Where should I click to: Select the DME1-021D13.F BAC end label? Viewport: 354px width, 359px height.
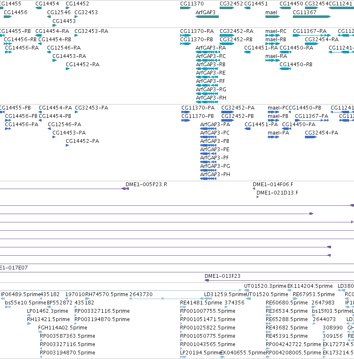pos(277,193)
